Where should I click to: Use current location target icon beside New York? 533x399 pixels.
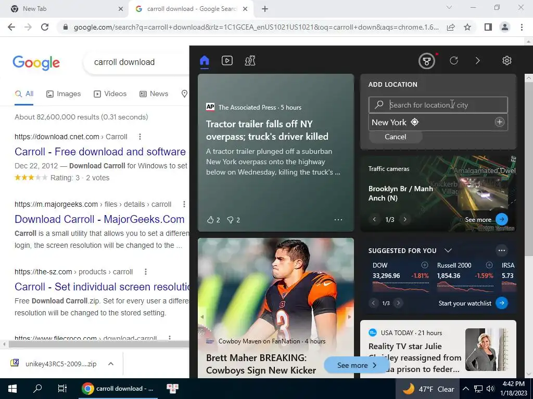coord(415,122)
